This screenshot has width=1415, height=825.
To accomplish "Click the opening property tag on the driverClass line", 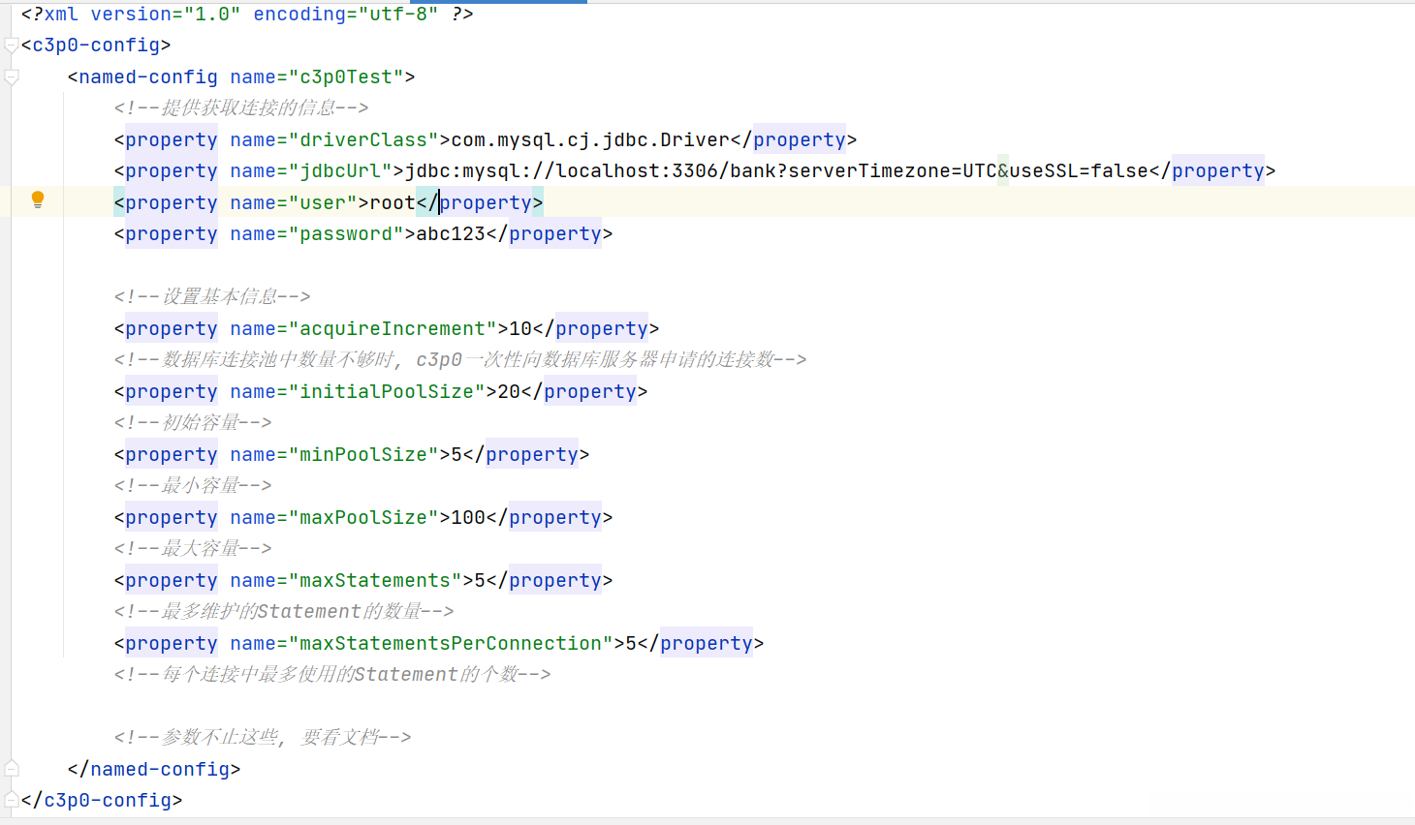I will (166, 140).
